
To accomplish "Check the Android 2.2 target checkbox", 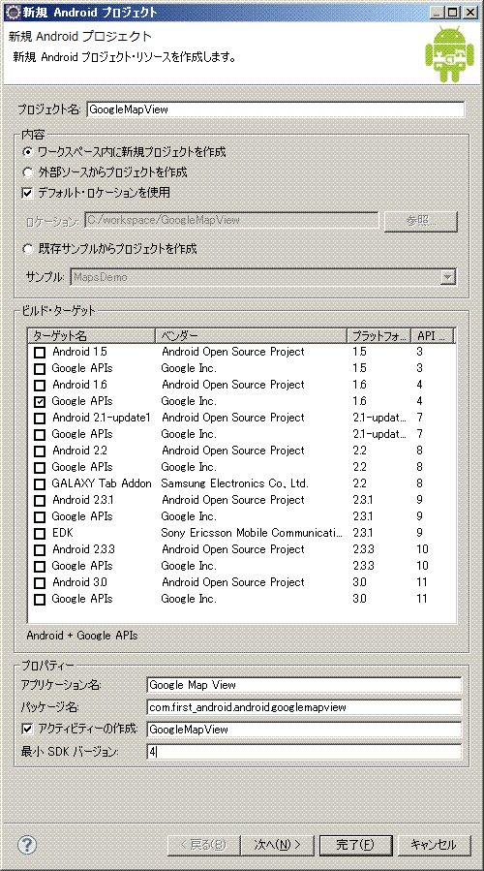I will [x=40, y=451].
